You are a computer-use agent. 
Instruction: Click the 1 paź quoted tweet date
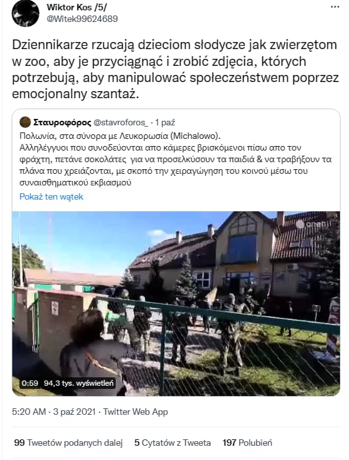coord(165,122)
